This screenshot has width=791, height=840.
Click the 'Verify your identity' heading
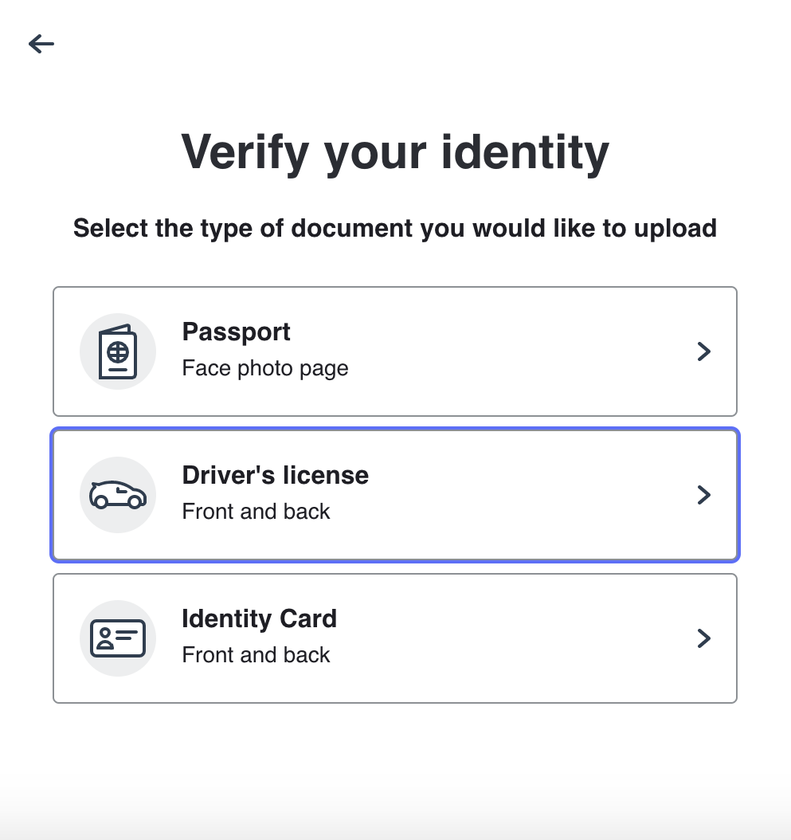[395, 151]
